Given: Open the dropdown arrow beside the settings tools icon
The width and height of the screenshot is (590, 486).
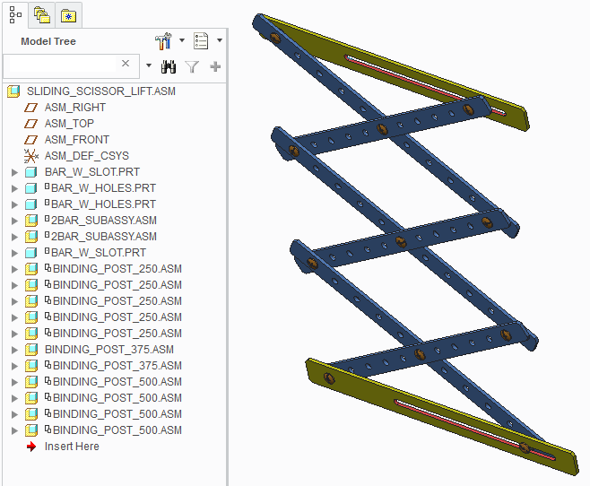Looking at the screenshot, I should click(182, 40).
